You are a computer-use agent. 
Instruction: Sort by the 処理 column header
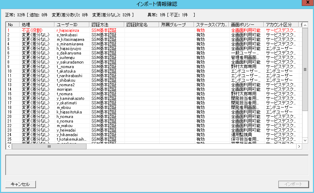point(37,25)
